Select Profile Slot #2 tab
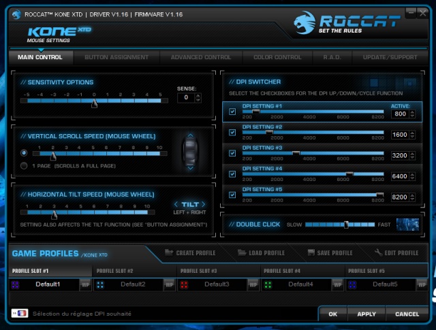 tap(135, 271)
